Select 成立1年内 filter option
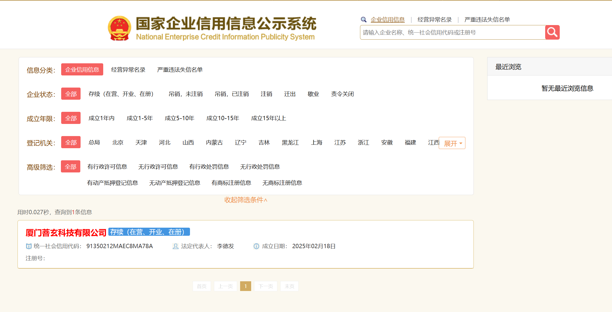This screenshot has width=612, height=312. pyautogui.click(x=101, y=118)
